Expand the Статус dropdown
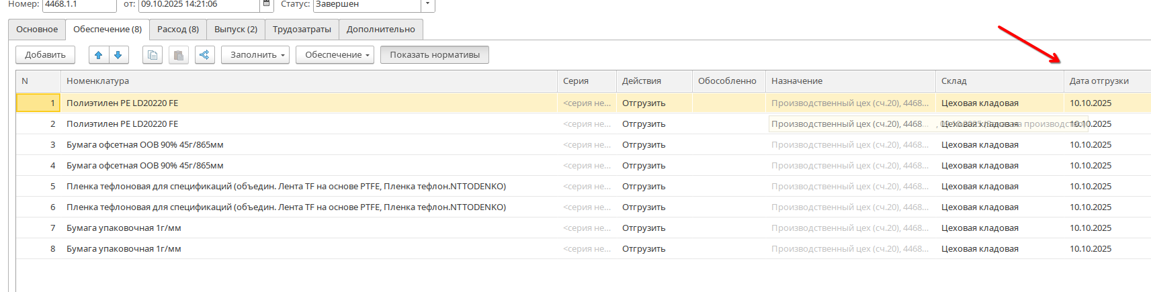 coord(427,5)
